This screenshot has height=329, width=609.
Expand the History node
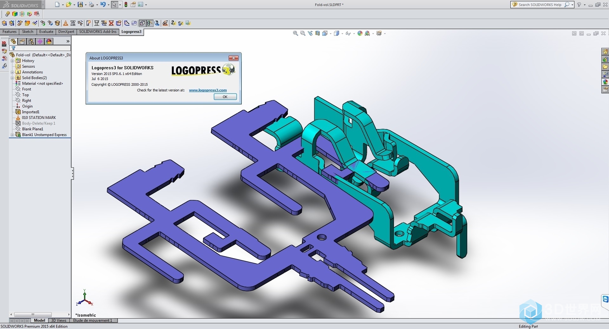(x=12, y=61)
